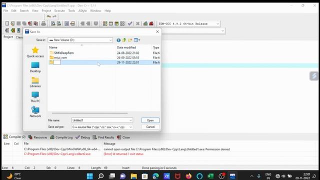Click the Windows Start button

90,176
